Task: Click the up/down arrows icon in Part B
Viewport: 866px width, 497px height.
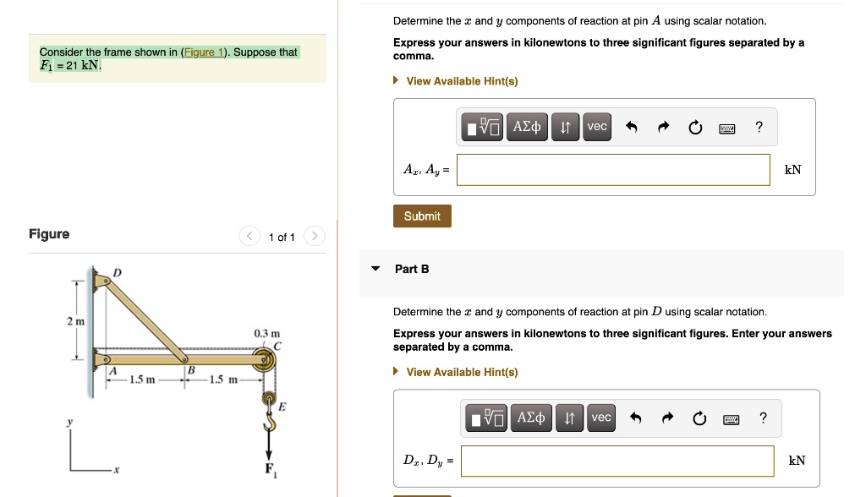Action: pyautogui.click(x=569, y=418)
